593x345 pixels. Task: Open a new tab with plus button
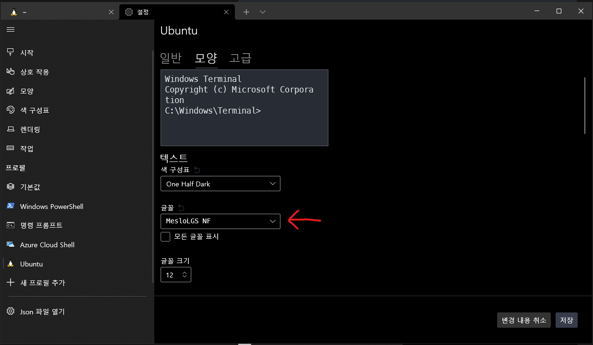point(246,12)
